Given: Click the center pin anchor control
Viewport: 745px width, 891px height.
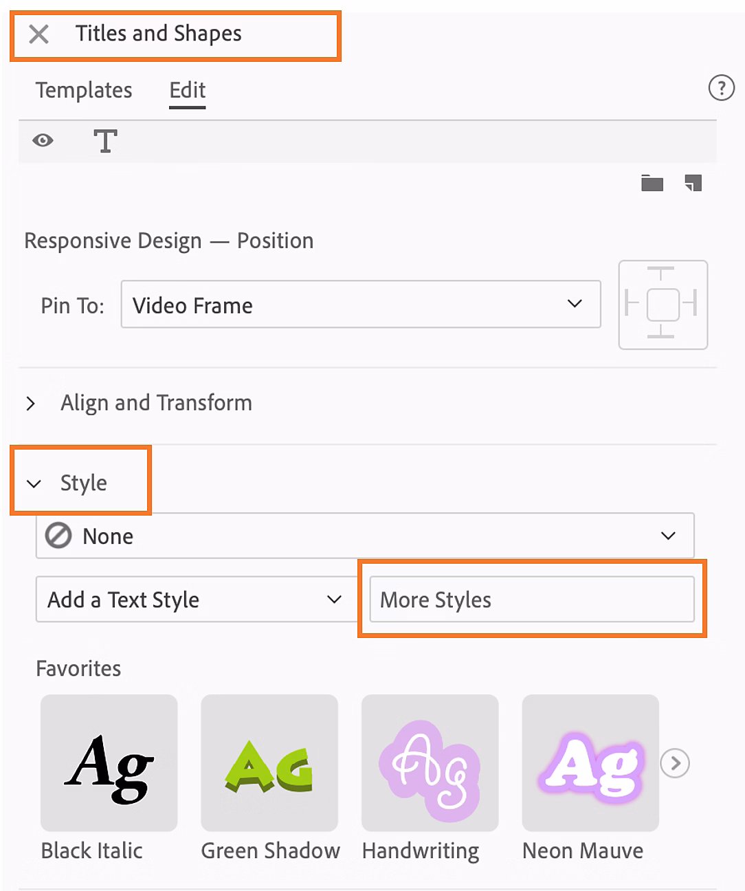Looking at the screenshot, I should coord(663,305).
